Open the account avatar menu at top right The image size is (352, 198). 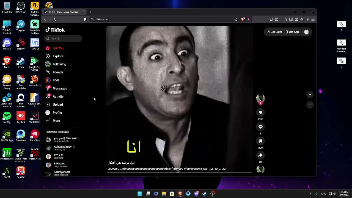[306, 32]
